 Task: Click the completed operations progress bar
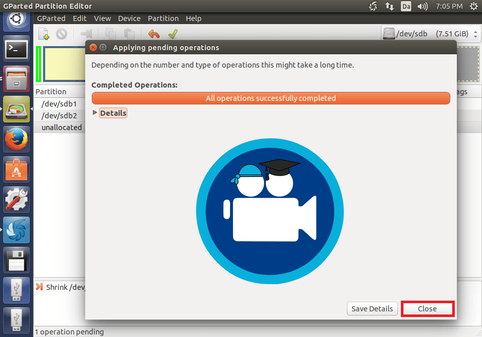click(271, 98)
